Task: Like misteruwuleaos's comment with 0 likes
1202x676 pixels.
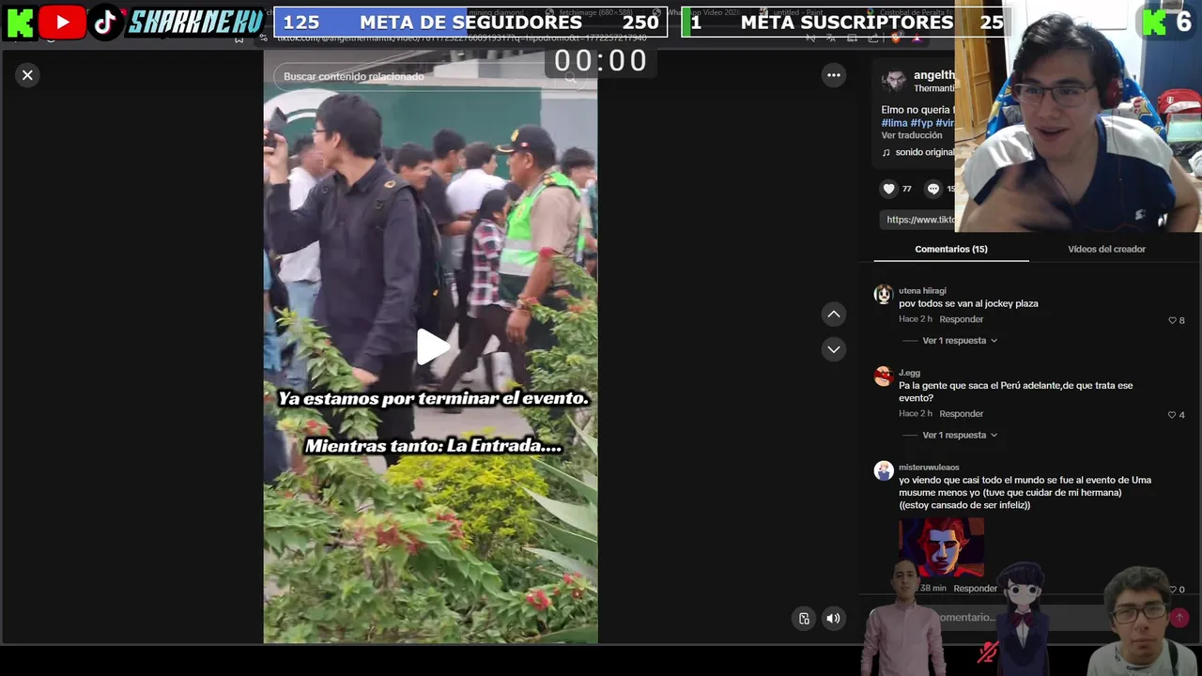Action: pyautogui.click(x=1172, y=590)
